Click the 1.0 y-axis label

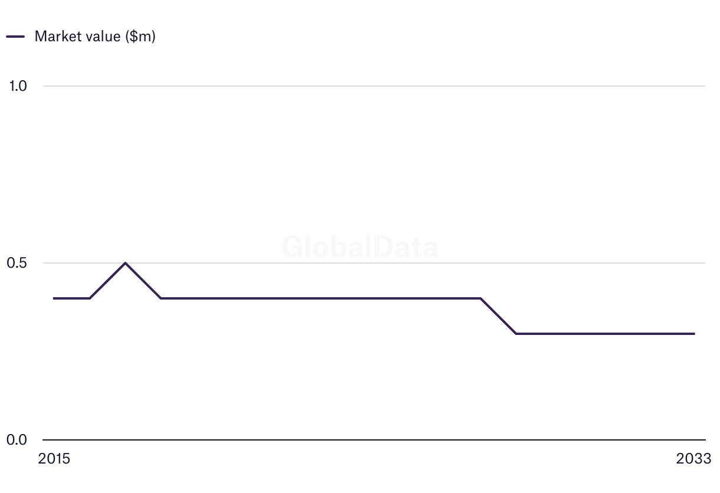point(18,86)
